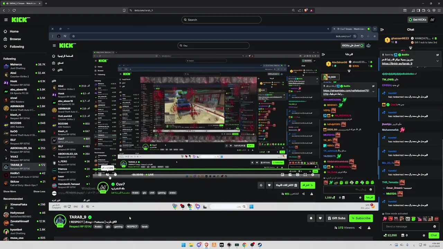Go to Home in sidebar
This screenshot has height=249, width=443.
click(x=14, y=31)
